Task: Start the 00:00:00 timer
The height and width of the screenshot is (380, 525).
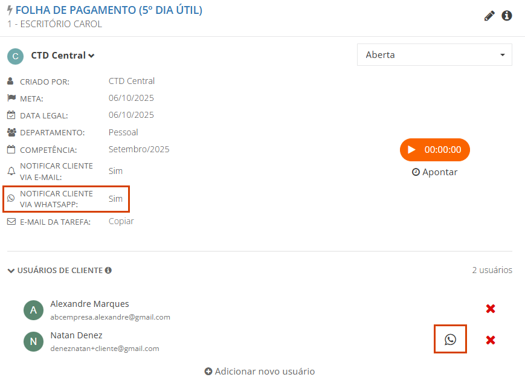Action: pyautogui.click(x=434, y=150)
